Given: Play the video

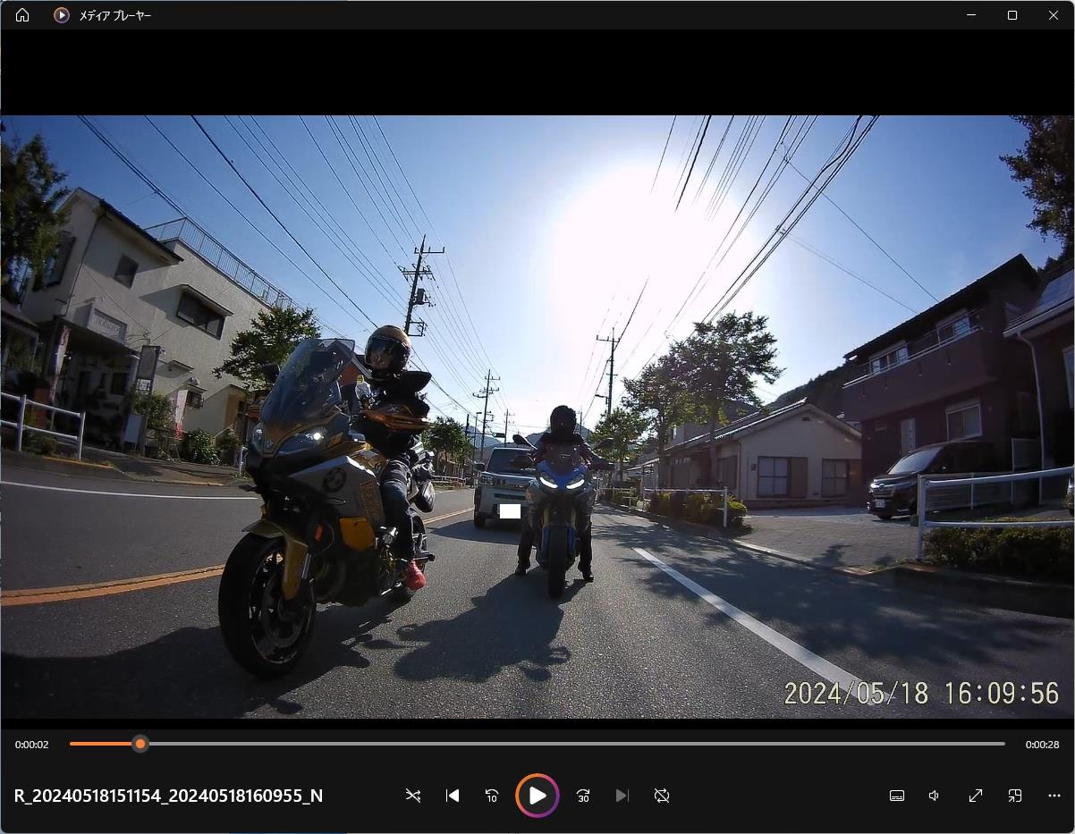Looking at the screenshot, I should click(537, 796).
